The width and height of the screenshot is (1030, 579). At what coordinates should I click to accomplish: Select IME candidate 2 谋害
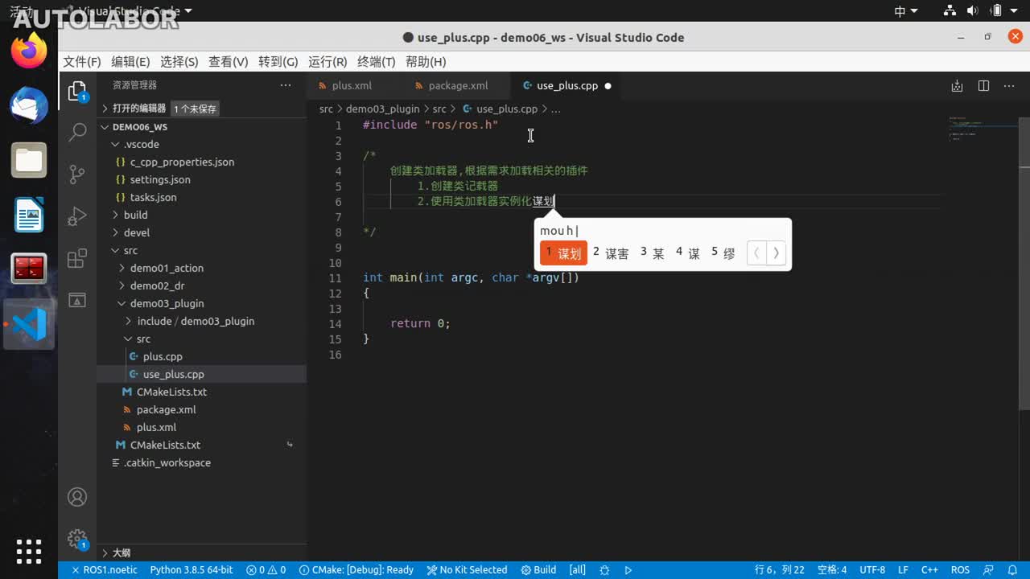click(x=611, y=253)
